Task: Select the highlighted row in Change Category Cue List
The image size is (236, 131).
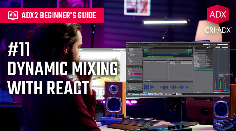Action: point(155,60)
